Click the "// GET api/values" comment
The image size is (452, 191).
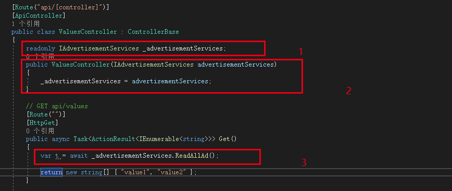pyautogui.click(x=56, y=106)
